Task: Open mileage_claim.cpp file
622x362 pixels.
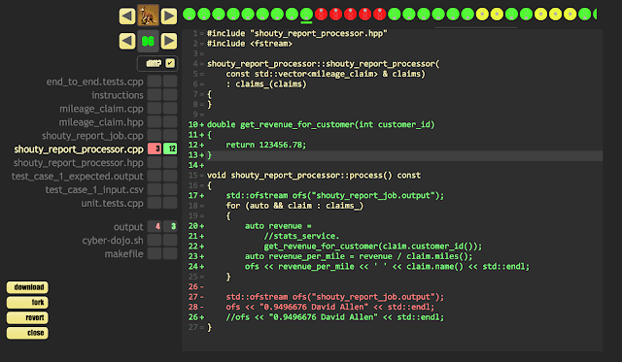Action: click(x=101, y=109)
